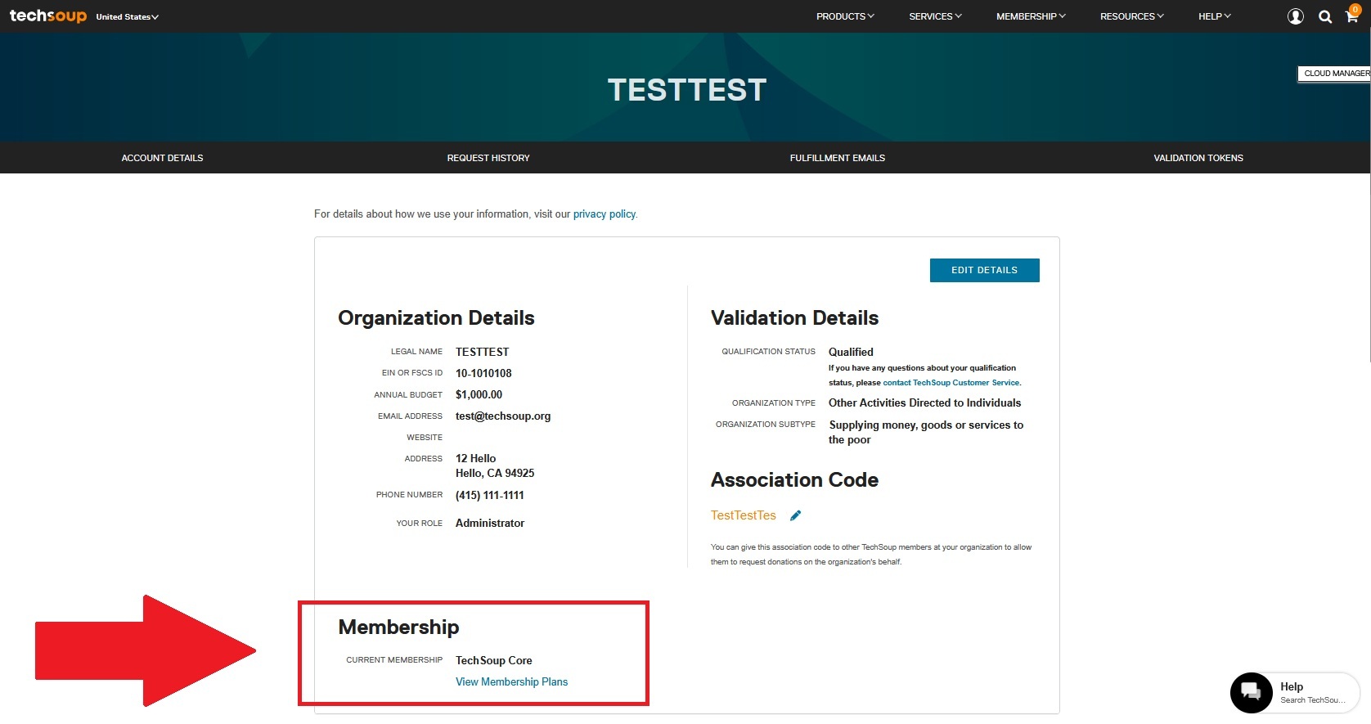Click the Membership section heading
The height and width of the screenshot is (724, 1371).
pyautogui.click(x=398, y=627)
